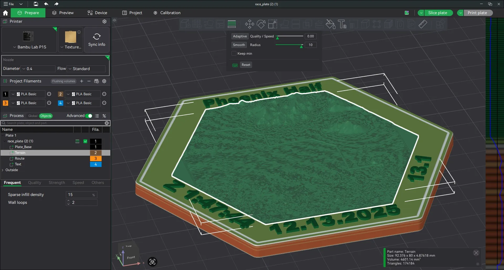Switch to the Device tab

click(x=97, y=13)
